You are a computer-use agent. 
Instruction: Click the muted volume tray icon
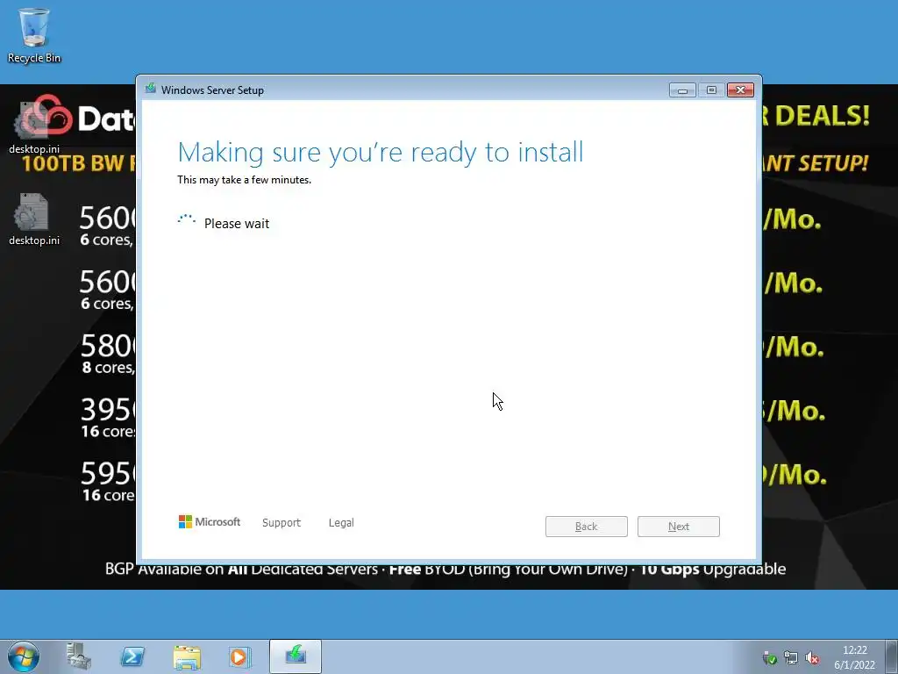[x=812, y=657]
